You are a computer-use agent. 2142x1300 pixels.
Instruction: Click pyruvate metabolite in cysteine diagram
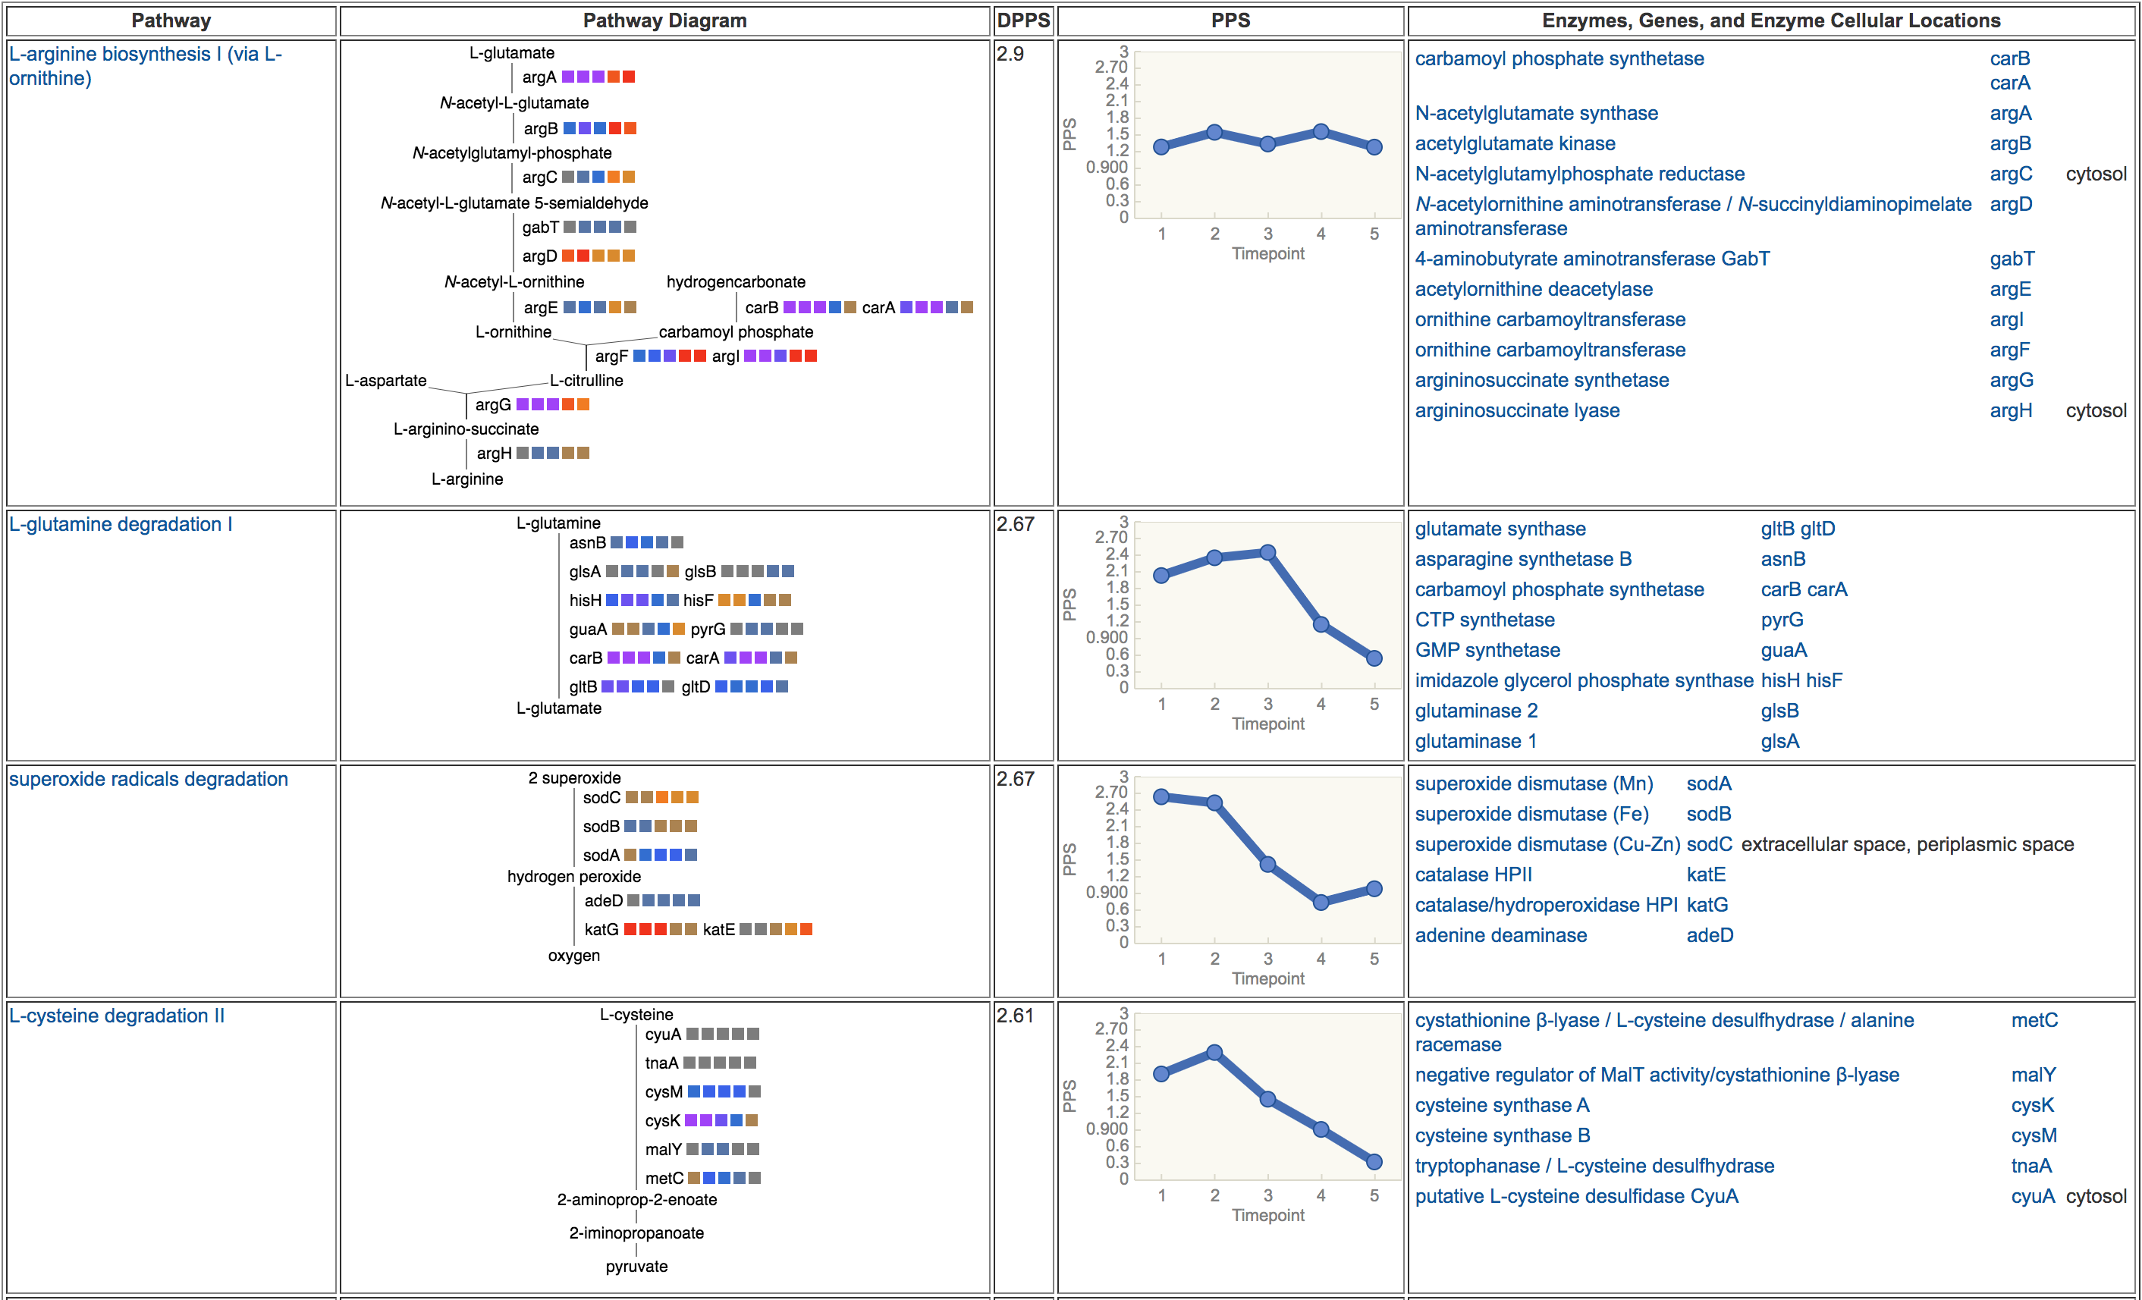coord(636,1267)
